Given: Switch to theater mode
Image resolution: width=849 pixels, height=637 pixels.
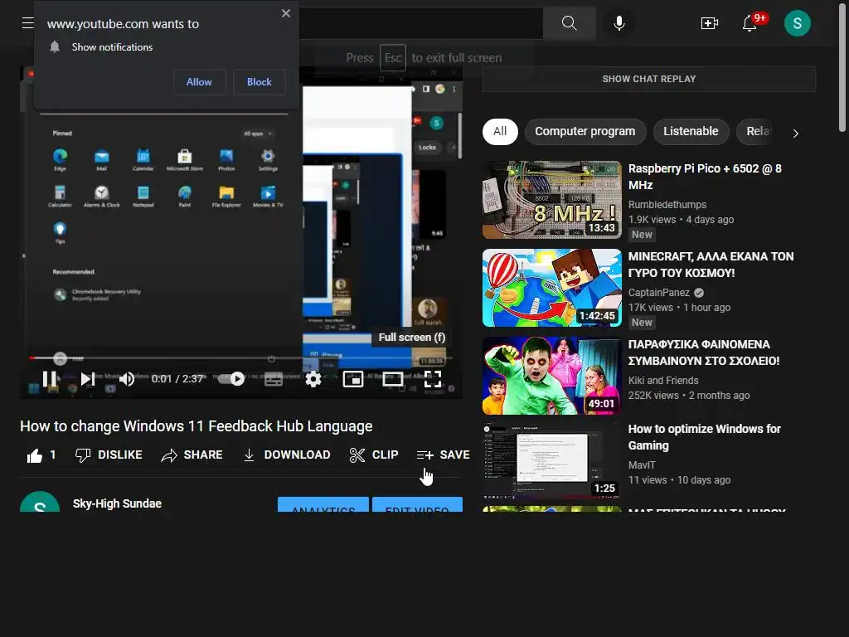Looking at the screenshot, I should coord(392,379).
